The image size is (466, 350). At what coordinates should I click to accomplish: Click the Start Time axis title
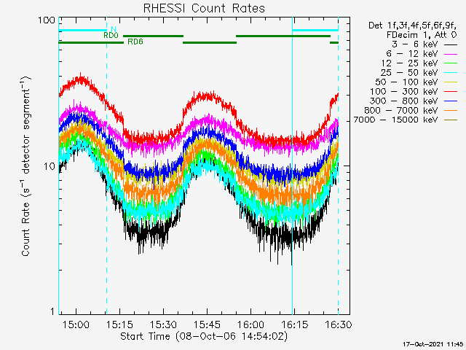(x=204, y=336)
